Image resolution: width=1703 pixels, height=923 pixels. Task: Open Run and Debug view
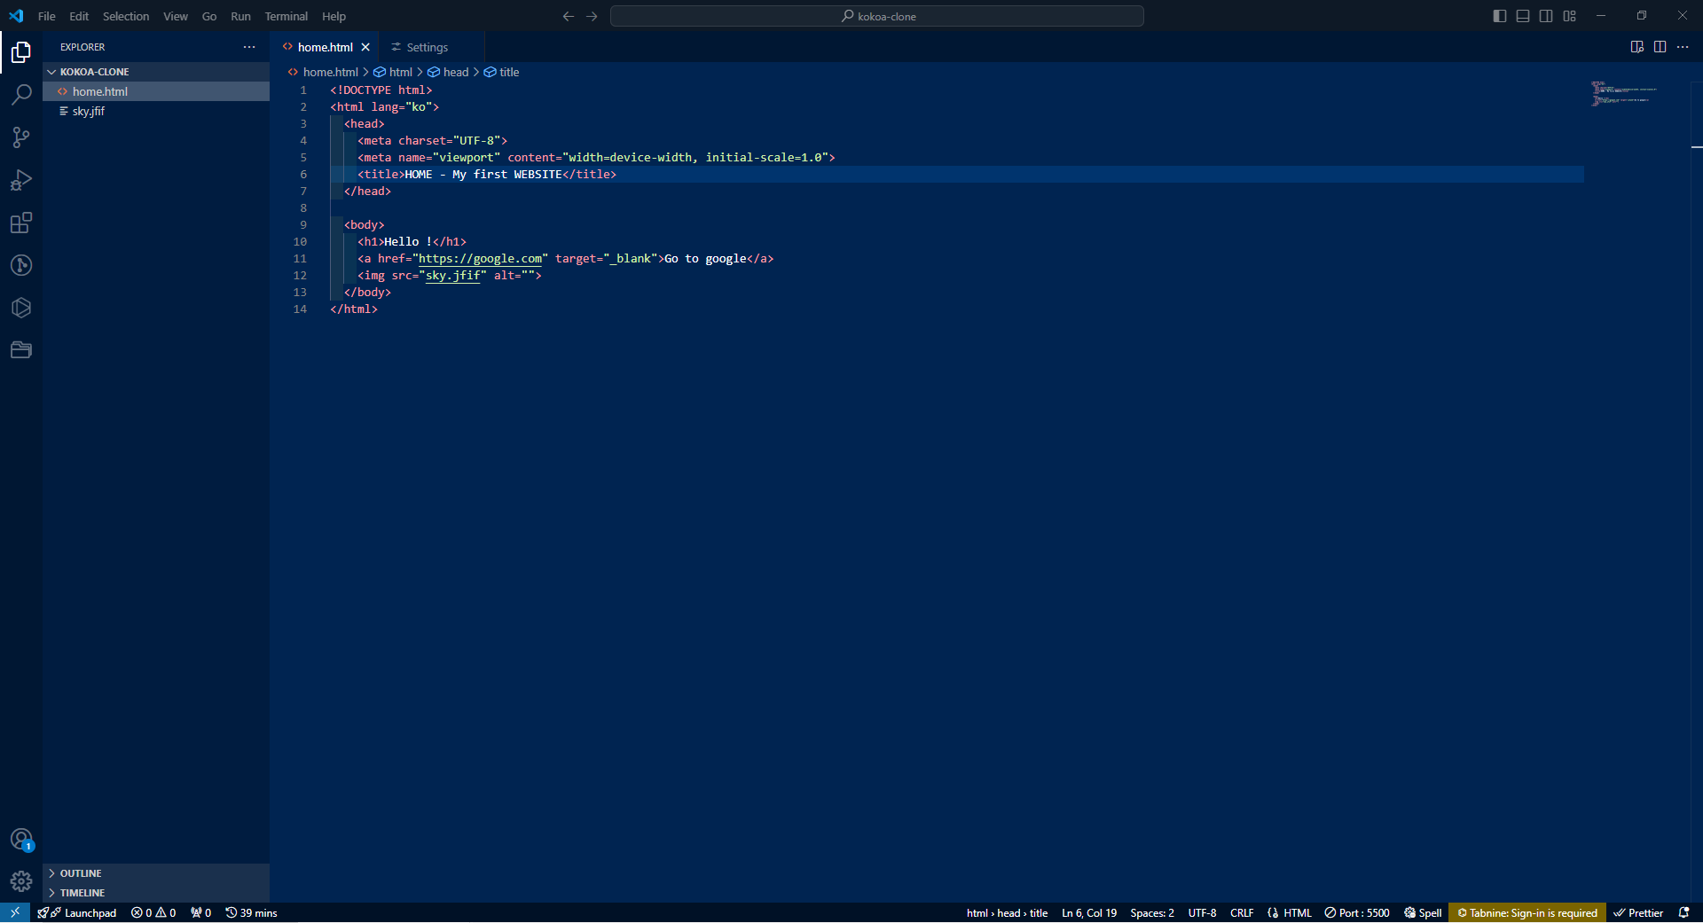tap(21, 180)
